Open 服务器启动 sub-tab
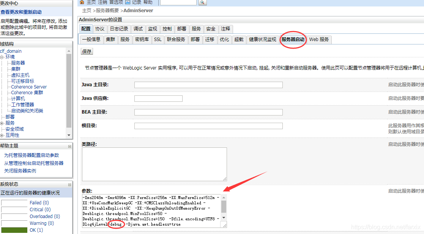Viewport: 424px width, 234px height. pos(293,40)
